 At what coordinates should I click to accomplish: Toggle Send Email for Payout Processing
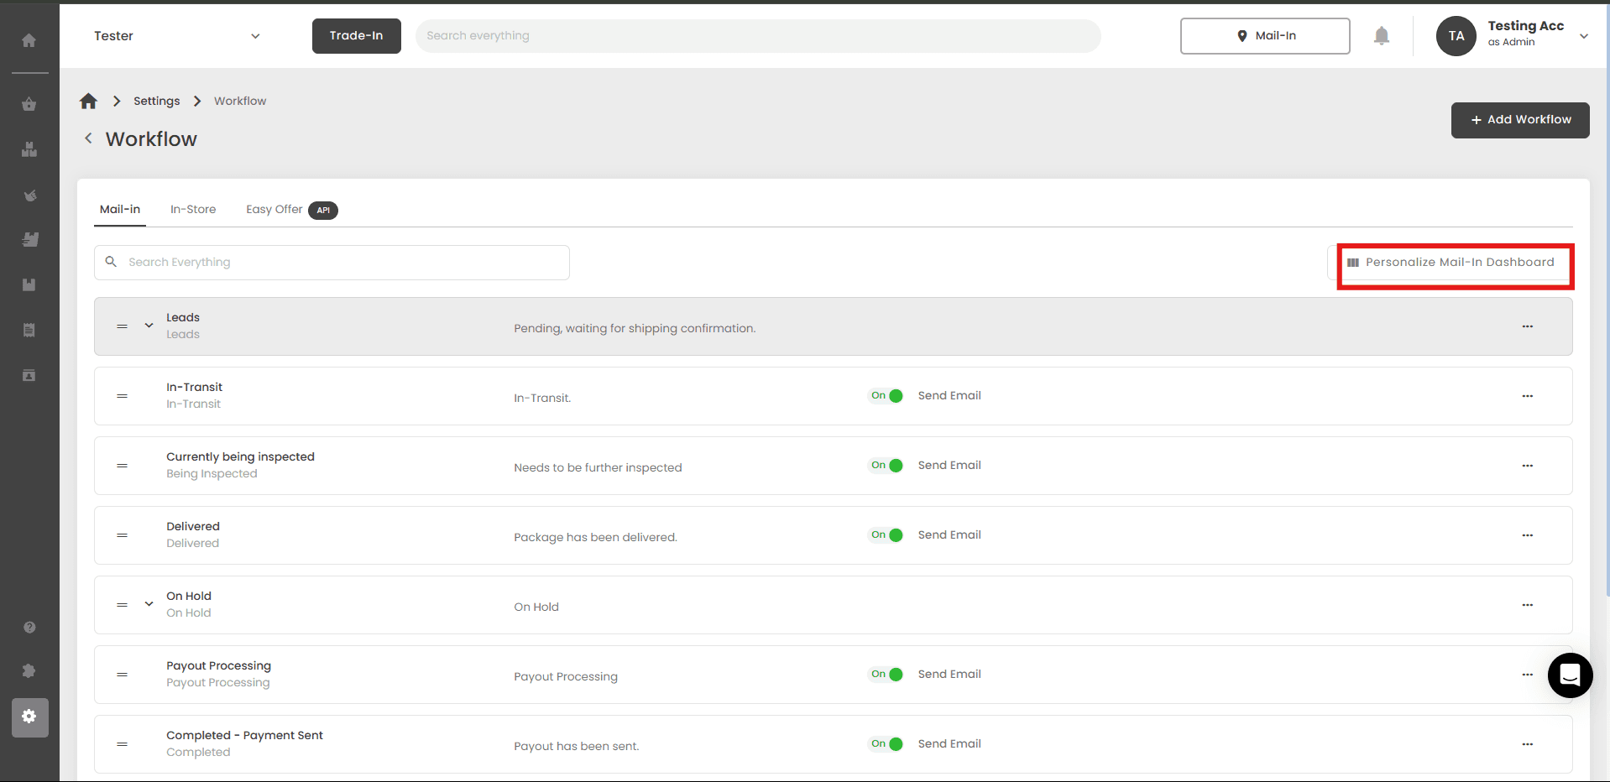[886, 675]
